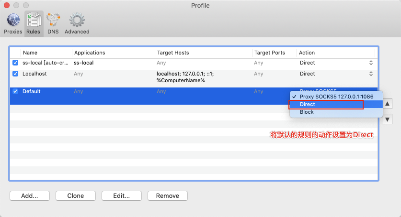Choose Direct in the action menu
Image resolution: width=401 pixels, height=217 pixels.
click(x=336, y=104)
